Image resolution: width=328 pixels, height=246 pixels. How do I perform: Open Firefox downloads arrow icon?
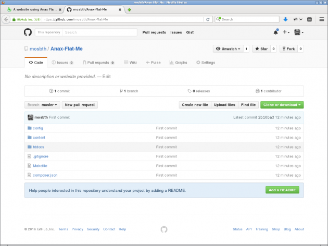click(x=285, y=19)
